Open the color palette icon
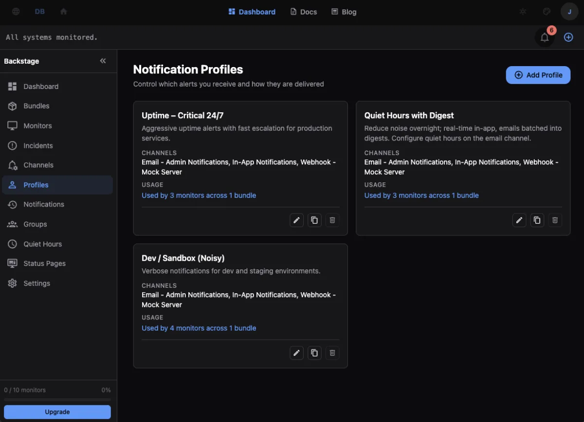584x422 pixels. click(547, 12)
